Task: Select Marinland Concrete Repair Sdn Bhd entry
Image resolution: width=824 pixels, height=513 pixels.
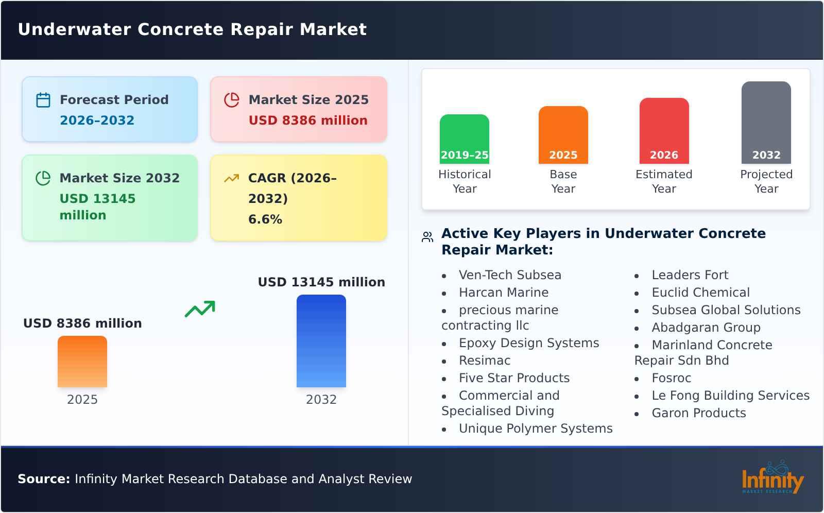Action: 703,353
